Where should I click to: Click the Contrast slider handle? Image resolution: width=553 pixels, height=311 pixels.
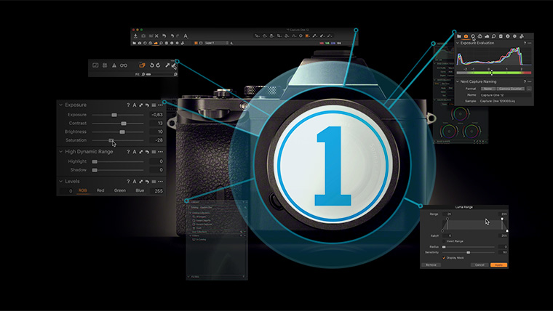pyautogui.click(x=124, y=124)
